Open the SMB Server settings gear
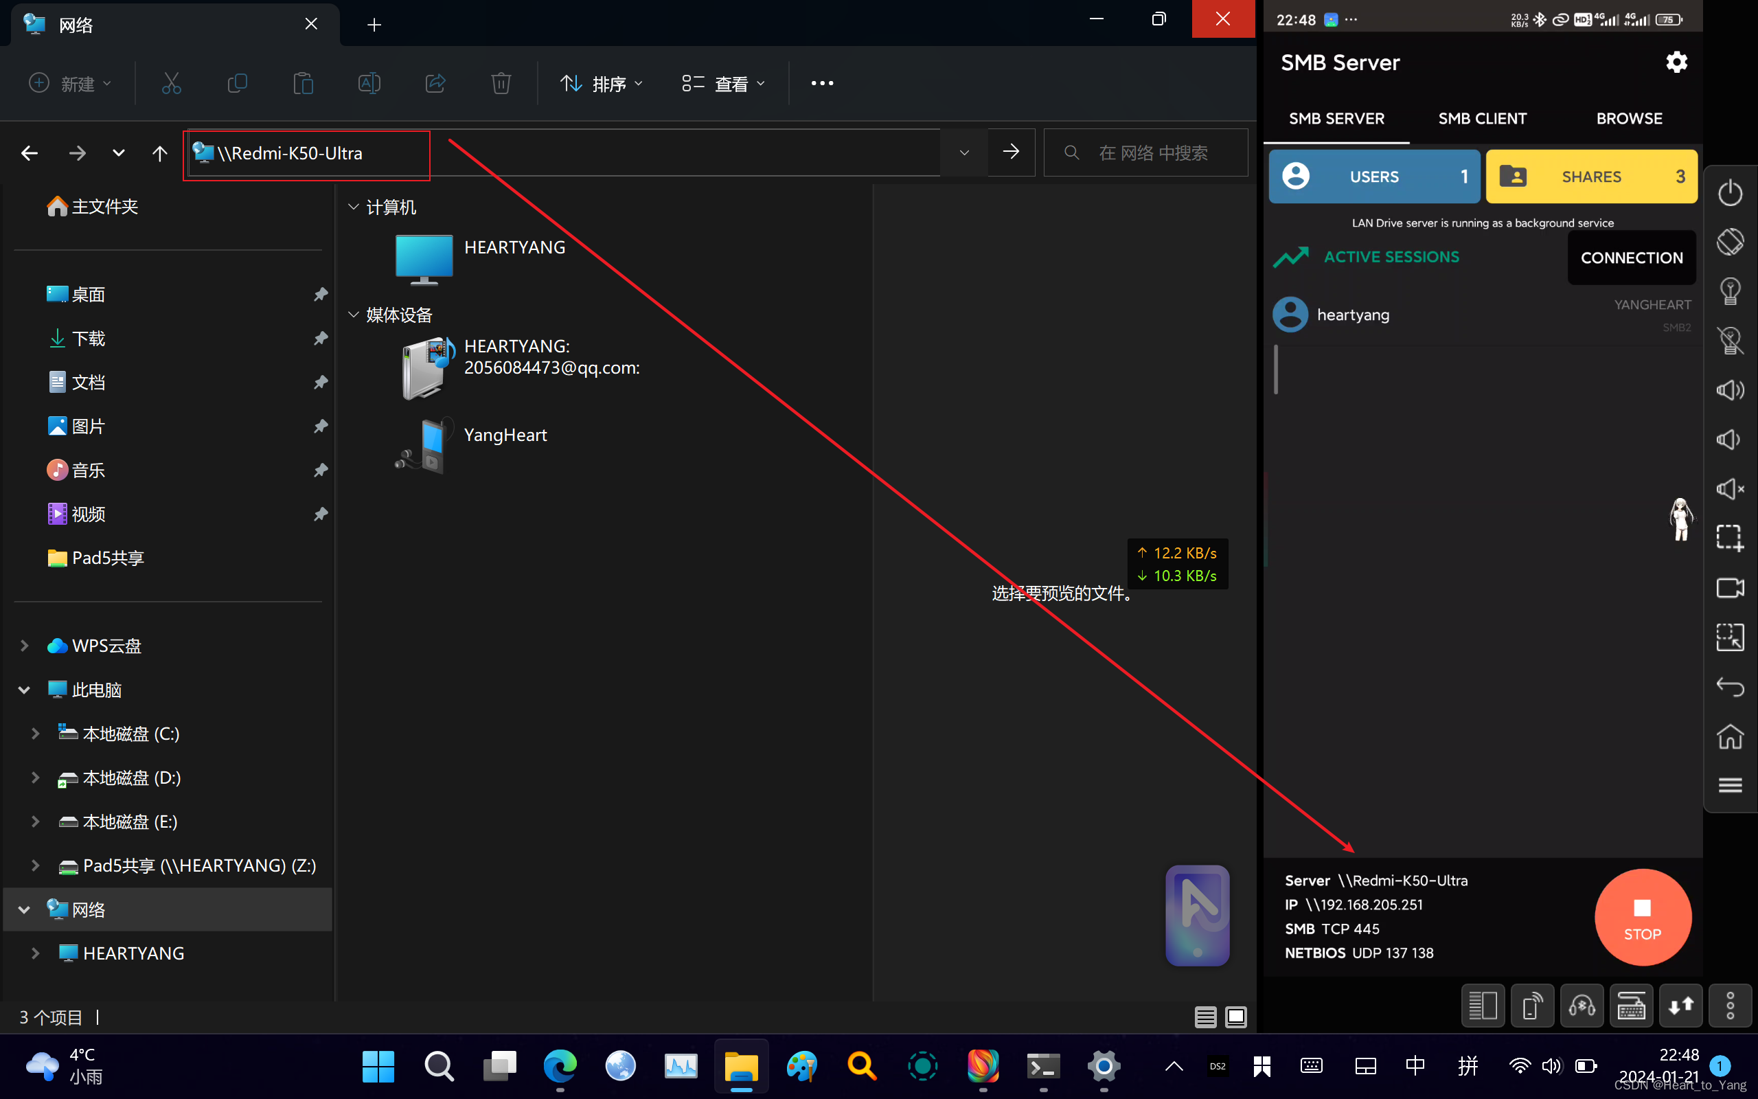 [x=1676, y=63]
